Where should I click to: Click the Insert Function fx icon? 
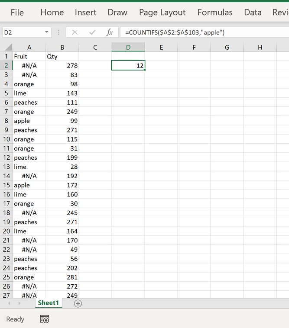pos(110,32)
